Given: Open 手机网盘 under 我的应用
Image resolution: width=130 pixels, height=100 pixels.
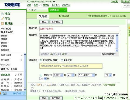Looking at the screenshot, I should (x=18, y=86).
